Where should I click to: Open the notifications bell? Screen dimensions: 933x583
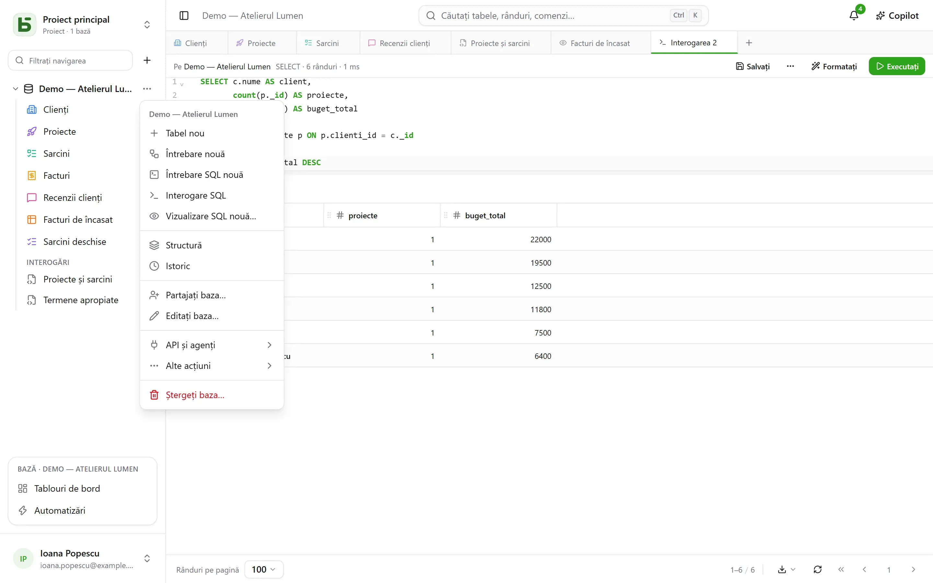pos(854,16)
